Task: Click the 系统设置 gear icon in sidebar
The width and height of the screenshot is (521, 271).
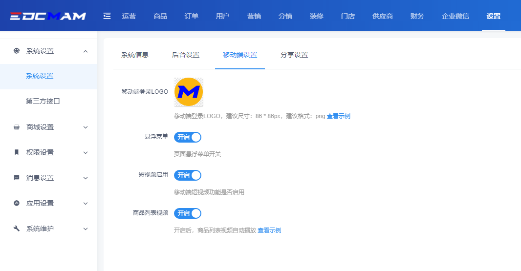Action: (17, 51)
